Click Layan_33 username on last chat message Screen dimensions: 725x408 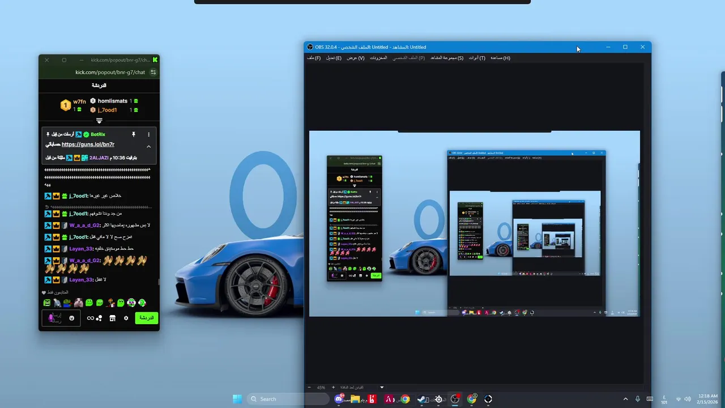click(81, 279)
